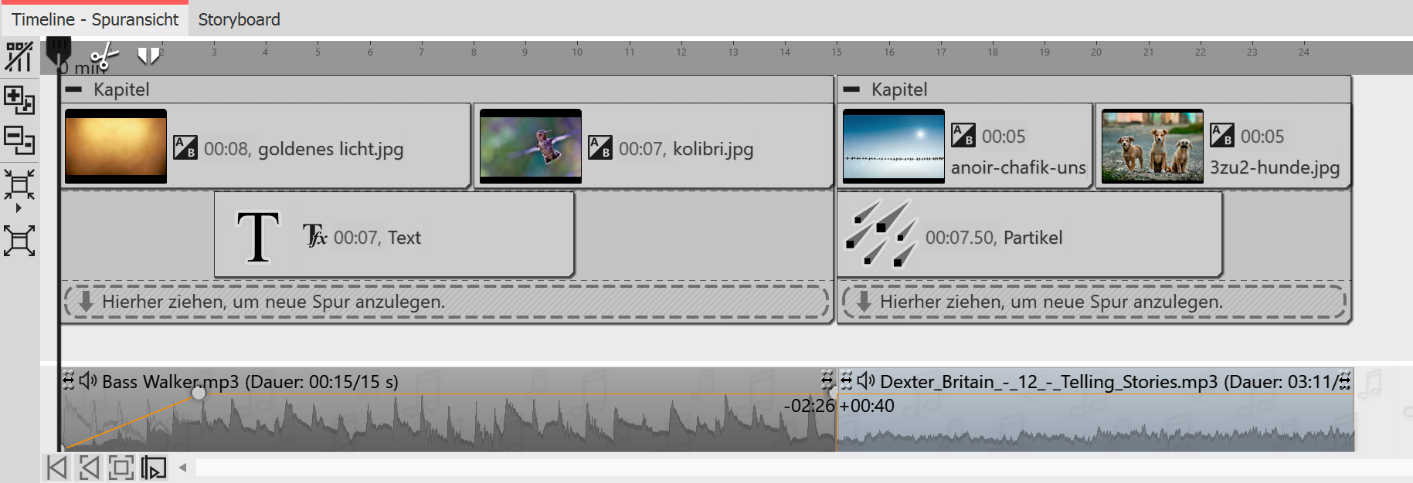Click the '3zu2-hunde.jpg' file name
The height and width of the screenshot is (483, 1413).
tap(1275, 167)
